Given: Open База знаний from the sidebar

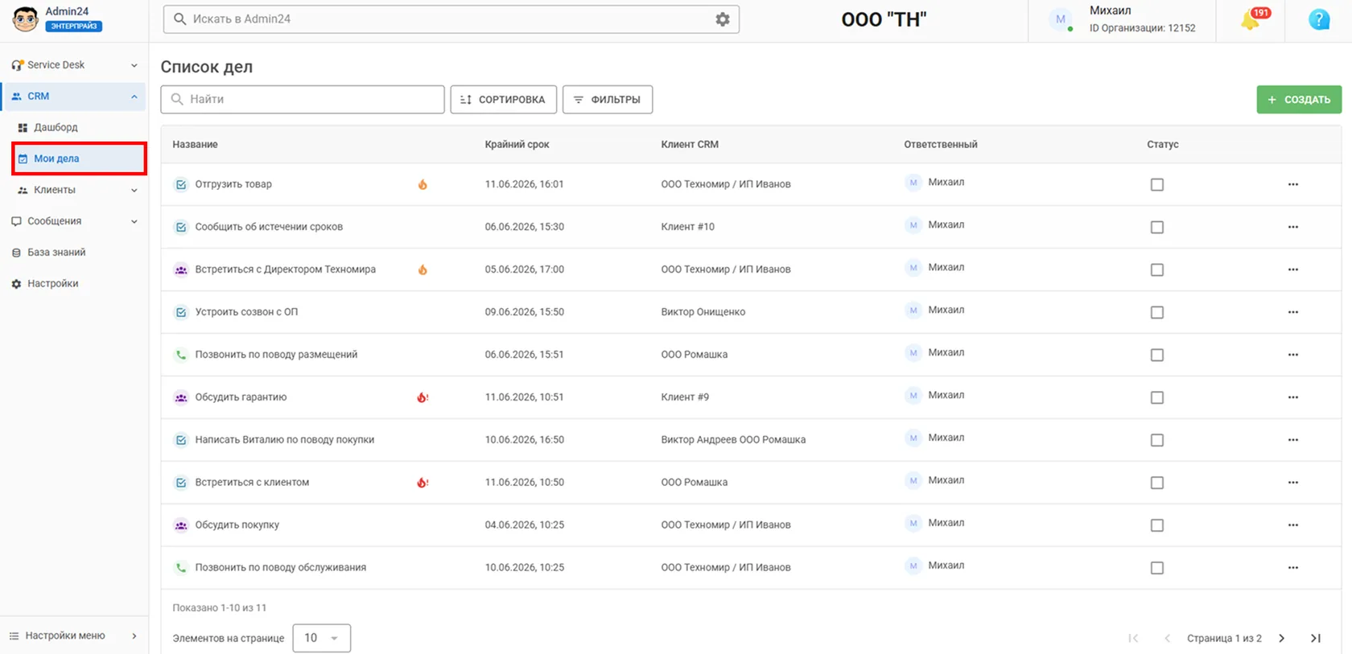Looking at the screenshot, I should [x=56, y=253].
